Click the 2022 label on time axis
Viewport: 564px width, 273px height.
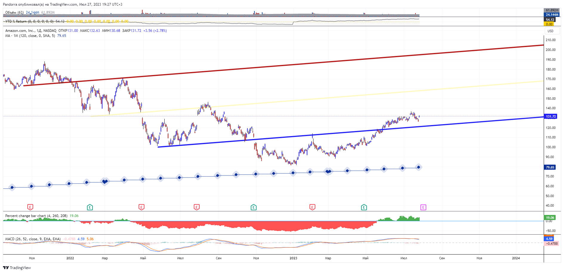[70, 258]
